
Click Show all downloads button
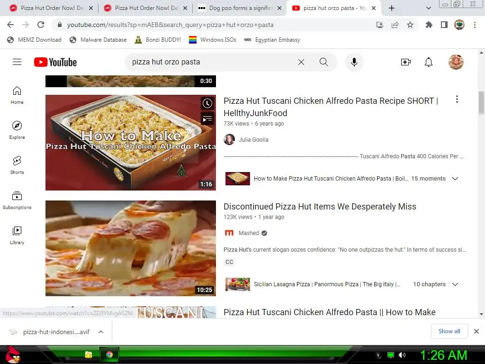click(449, 331)
